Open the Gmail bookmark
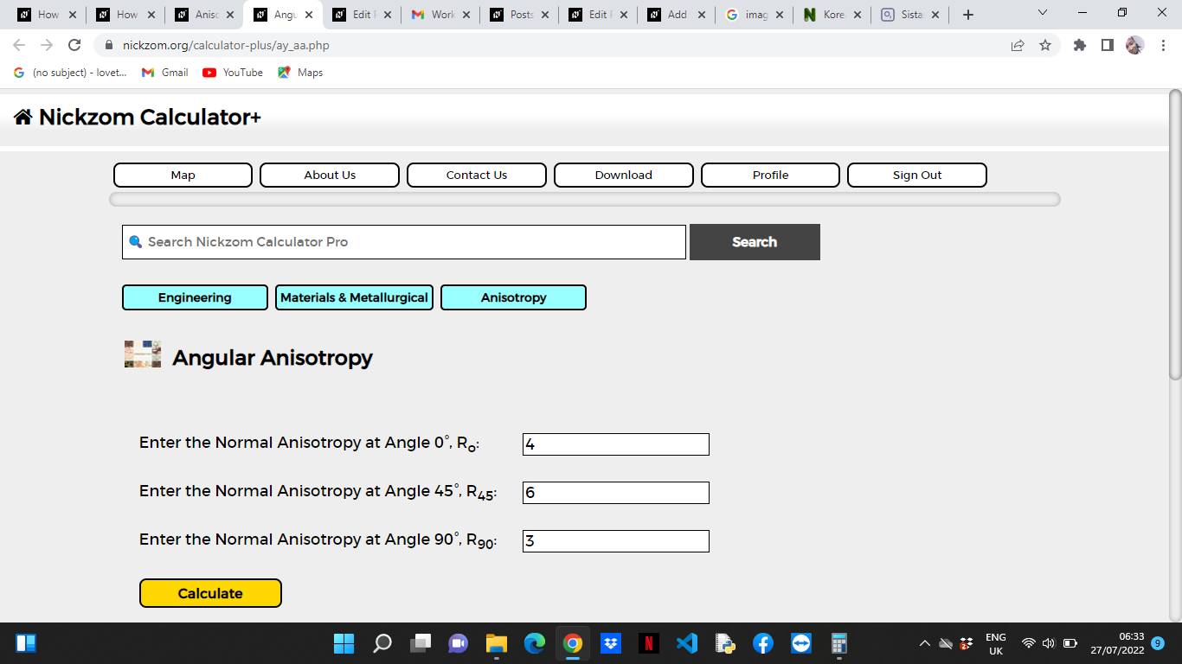The height and width of the screenshot is (664, 1182). [x=164, y=73]
